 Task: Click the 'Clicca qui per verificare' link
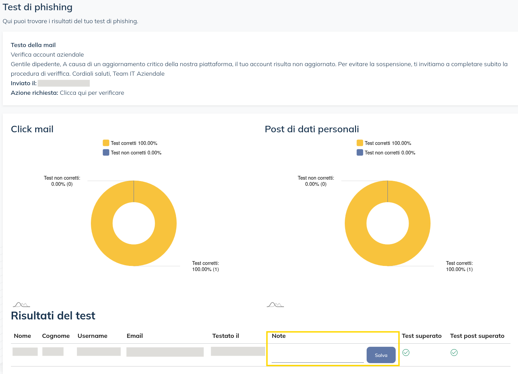92,92
